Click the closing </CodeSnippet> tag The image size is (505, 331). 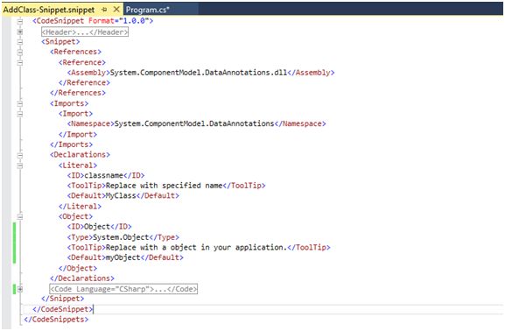[63, 309]
